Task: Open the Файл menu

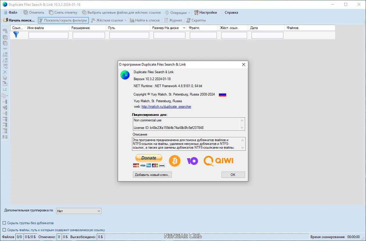Action: pyautogui.click(x=10, y=12)
